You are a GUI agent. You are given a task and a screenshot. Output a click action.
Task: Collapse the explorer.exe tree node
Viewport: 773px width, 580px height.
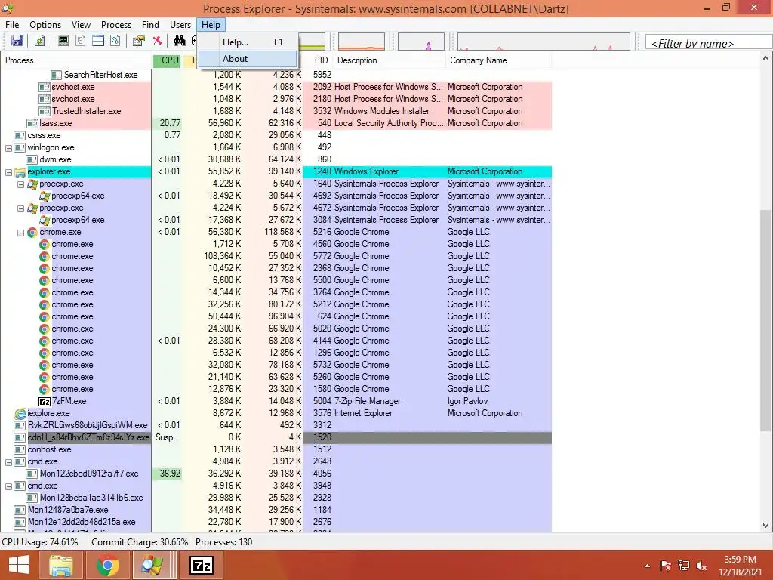click(8, 172)
